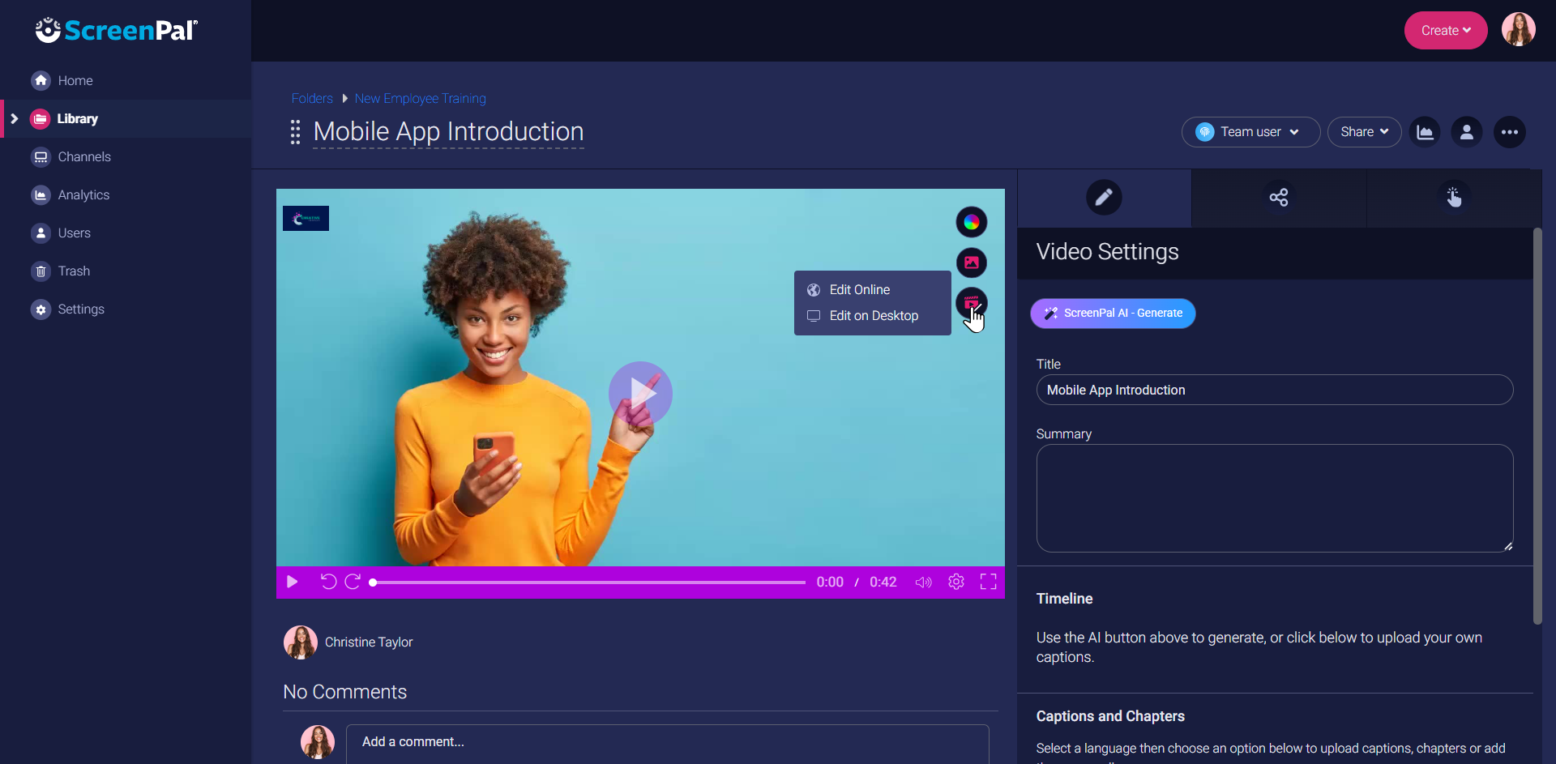Open the video player settings gear
The height and width of the screenshot is (764, 1556).
pyautogui.click(x=955, y=582)
